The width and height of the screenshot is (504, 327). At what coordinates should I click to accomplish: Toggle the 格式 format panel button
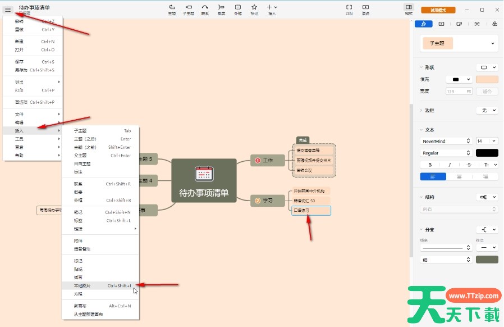point(408,9)
